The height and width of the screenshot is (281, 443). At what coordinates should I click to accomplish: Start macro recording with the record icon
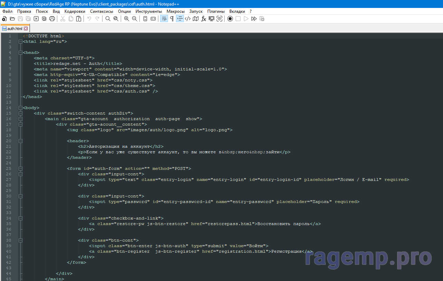tap(230, 19)
